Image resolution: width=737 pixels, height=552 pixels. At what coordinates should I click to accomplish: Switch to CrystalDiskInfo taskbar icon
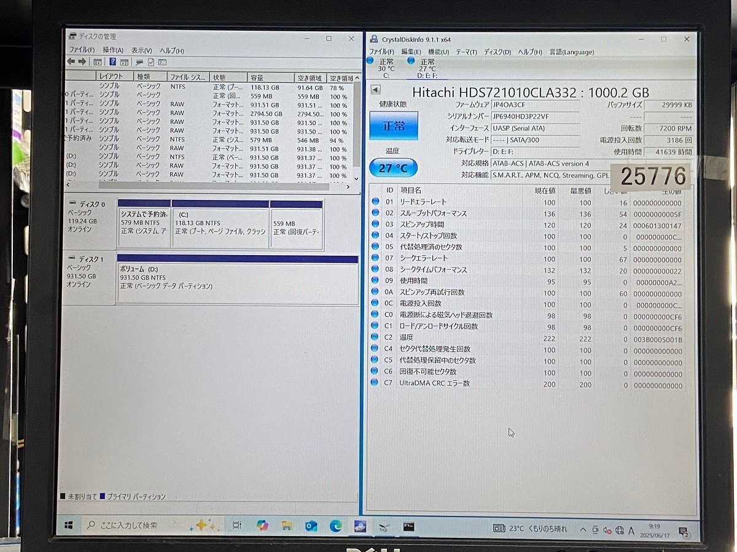[x=360, y=526]
